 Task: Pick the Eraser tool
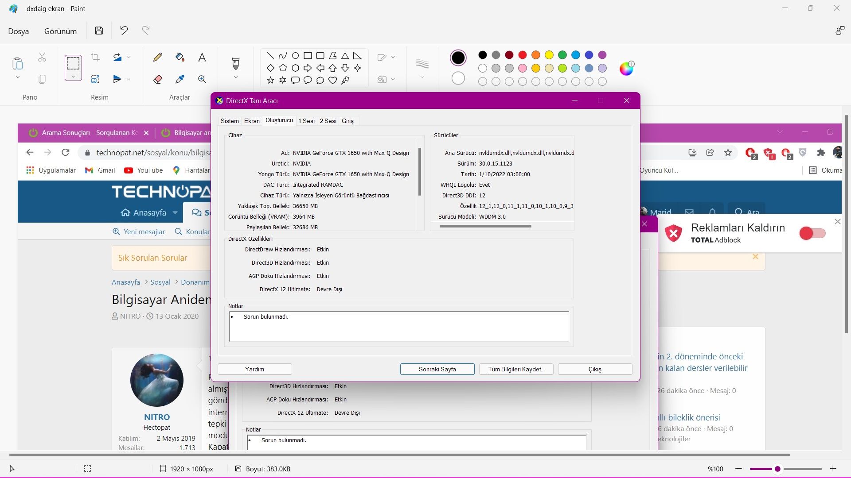tap(157, 79)
